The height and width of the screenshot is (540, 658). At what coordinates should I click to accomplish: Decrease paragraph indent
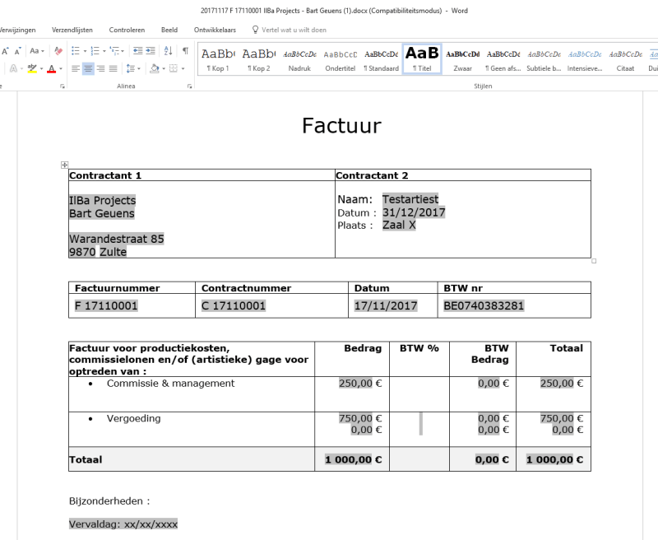point(138,51)
